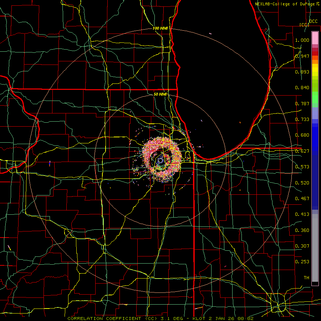Click the 0.627 scale value

(302, 151)
